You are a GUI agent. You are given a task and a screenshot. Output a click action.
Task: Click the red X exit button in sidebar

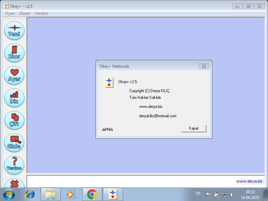[x=14, y=183]
